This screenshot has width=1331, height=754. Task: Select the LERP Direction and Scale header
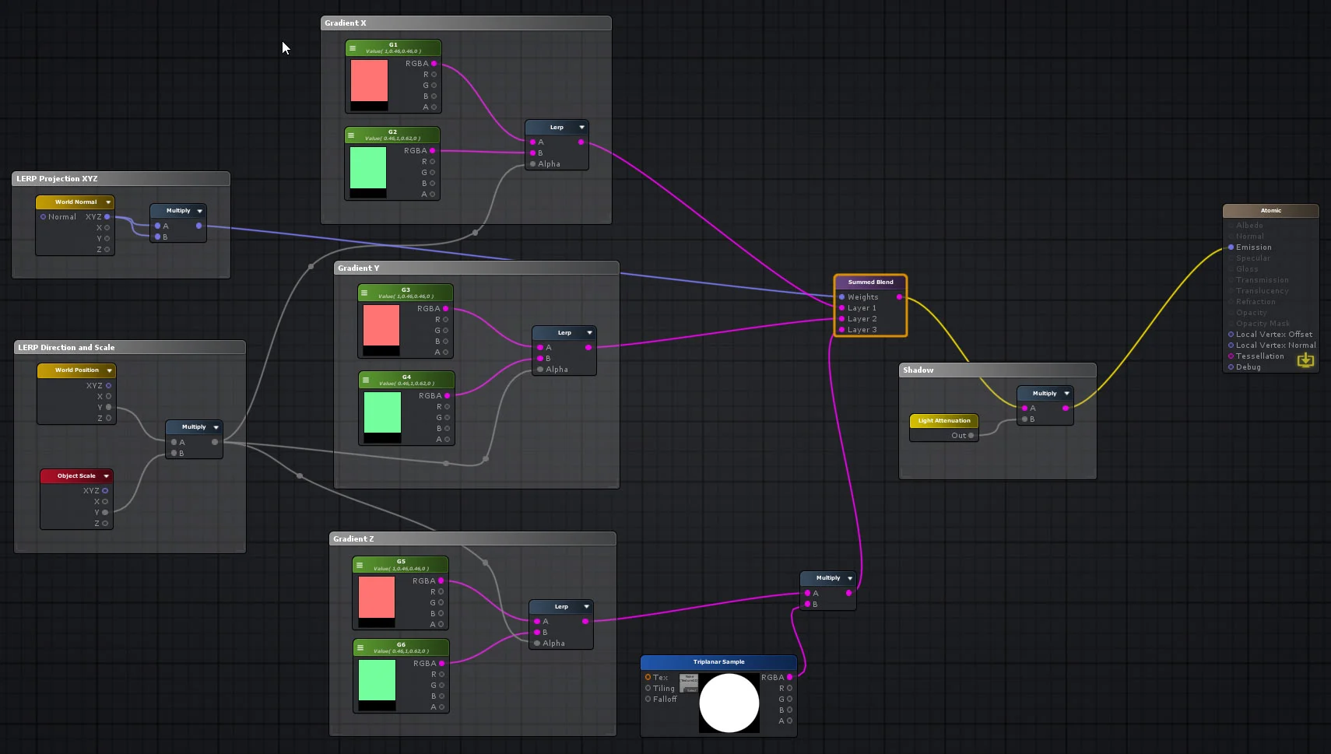point(130,348)
